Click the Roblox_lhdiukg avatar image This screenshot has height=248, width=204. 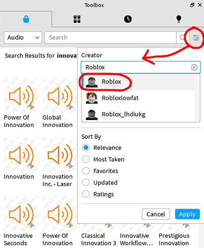tap(92, 115)
